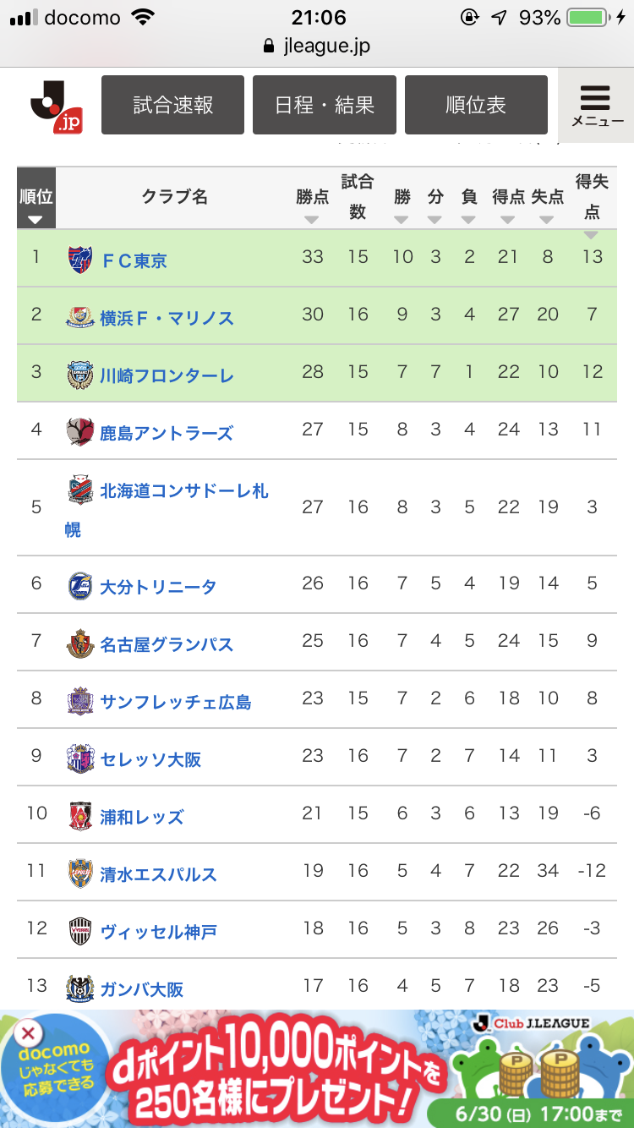The height and width of the screenshot is (1128, 634).
Task: Tap the 鹿島アントラーズ club crest
Action: 80,431
